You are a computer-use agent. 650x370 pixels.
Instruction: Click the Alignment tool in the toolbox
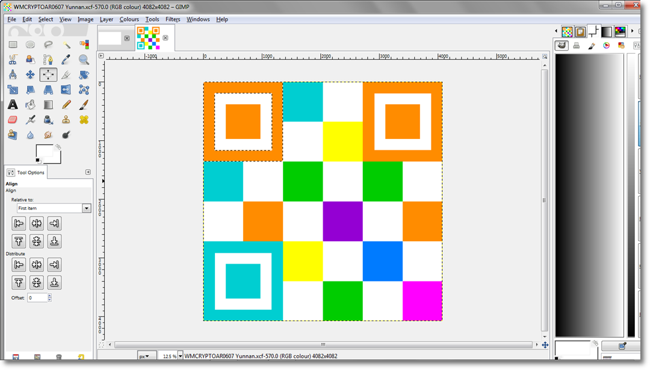coord(48,75)
